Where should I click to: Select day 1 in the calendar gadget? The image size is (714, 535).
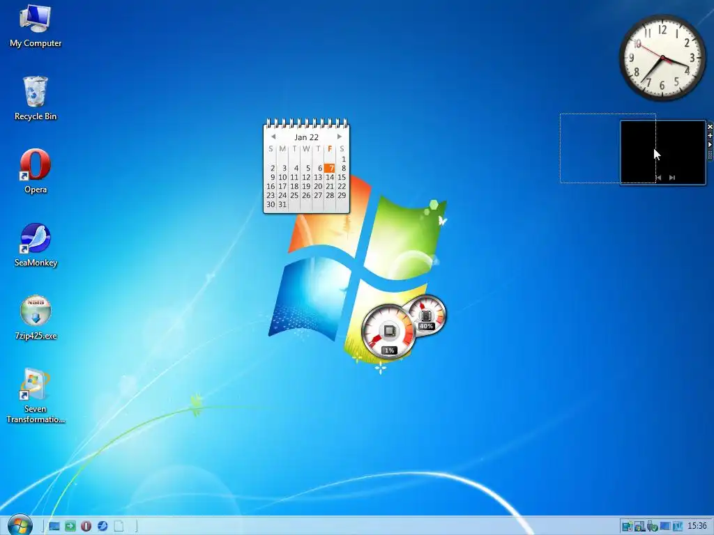click(343, 160)
